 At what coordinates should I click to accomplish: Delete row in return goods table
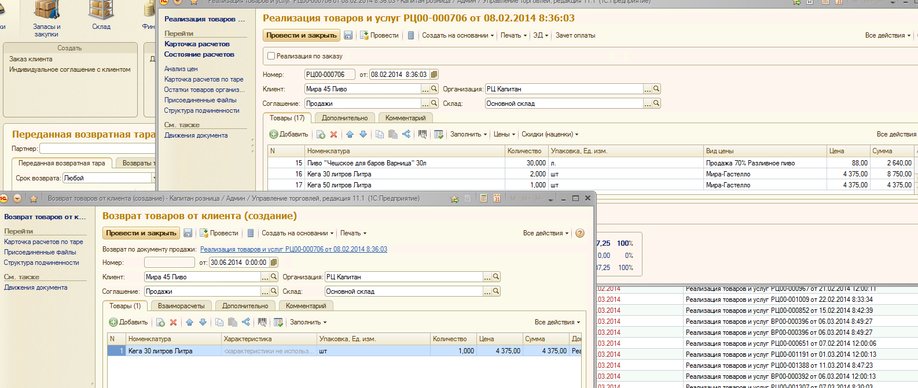pyautogui.click(x=173, y=322)
